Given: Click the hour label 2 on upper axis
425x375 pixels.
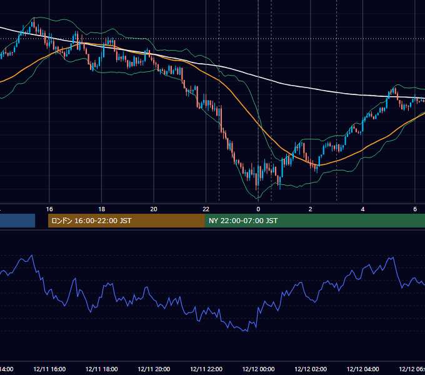Looking at the screenshot, I should pos(311,209).
